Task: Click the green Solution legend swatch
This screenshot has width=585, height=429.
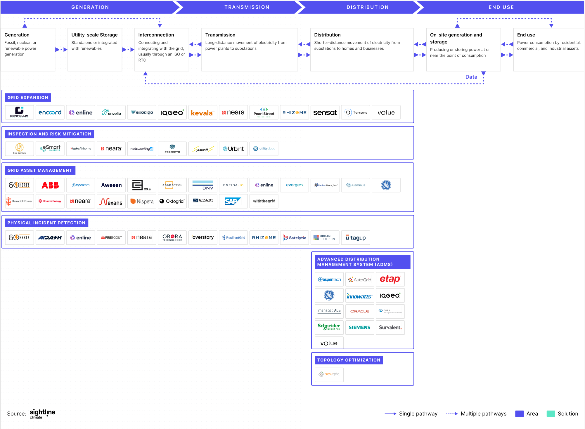Action: coord(551,414)
